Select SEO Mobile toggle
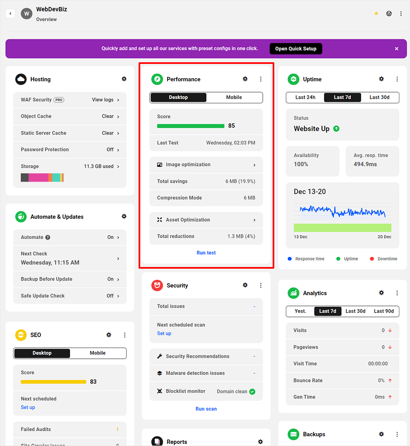The image size is (410, 446). point(98,353)
